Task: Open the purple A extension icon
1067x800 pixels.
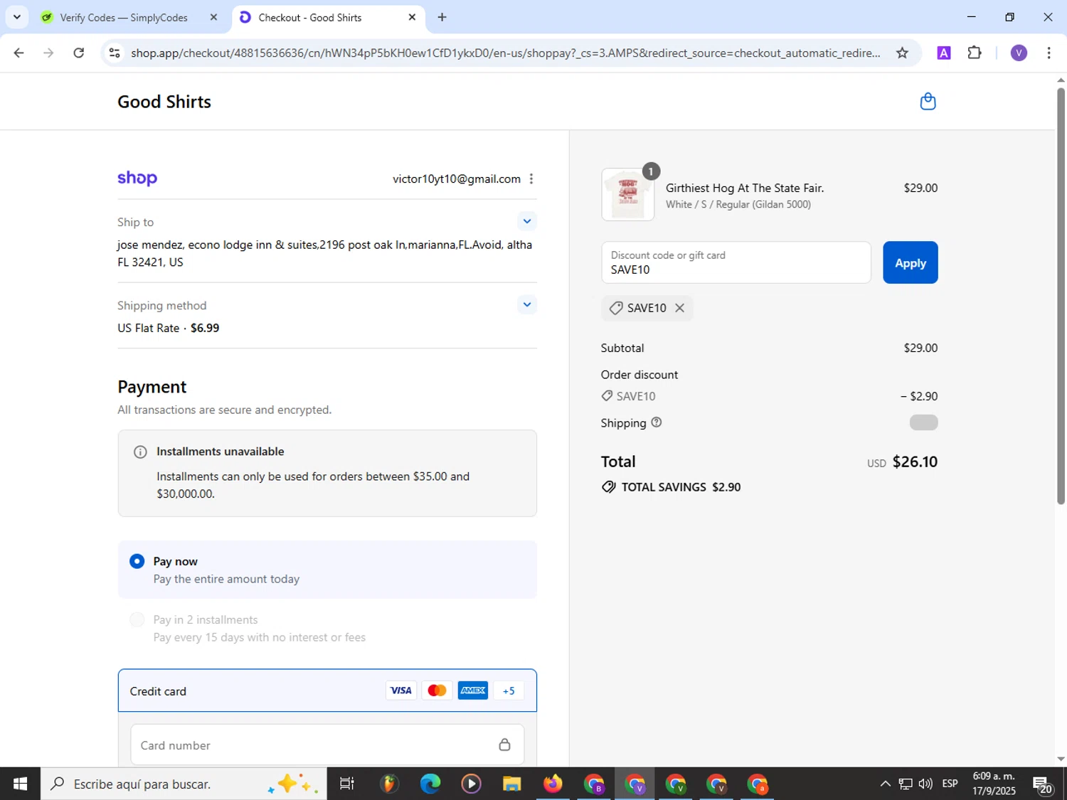Action: point(944,53)
